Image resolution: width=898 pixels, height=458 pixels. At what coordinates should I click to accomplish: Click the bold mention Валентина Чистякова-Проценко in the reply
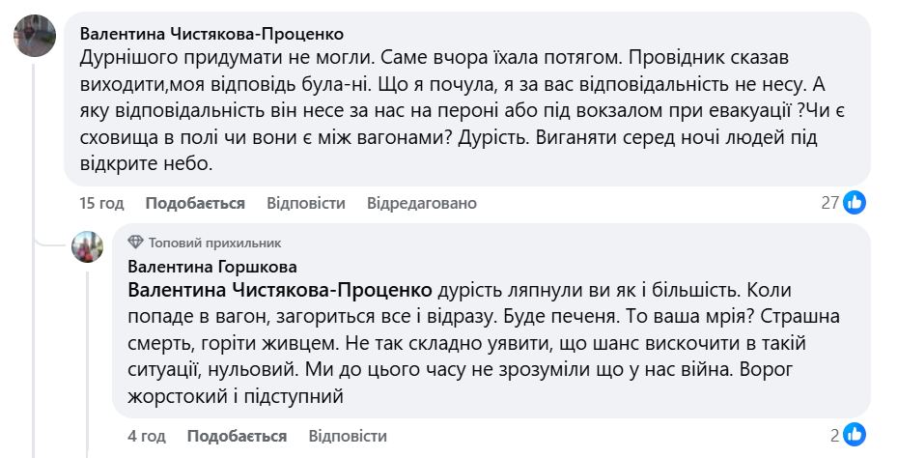point(280,290)
